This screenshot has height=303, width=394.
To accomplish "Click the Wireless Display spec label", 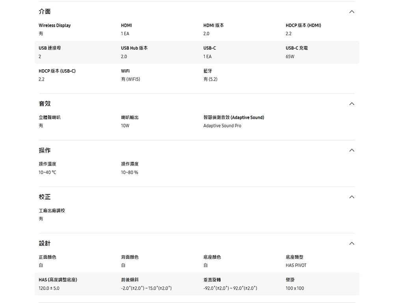I will (x=54, y=25).
